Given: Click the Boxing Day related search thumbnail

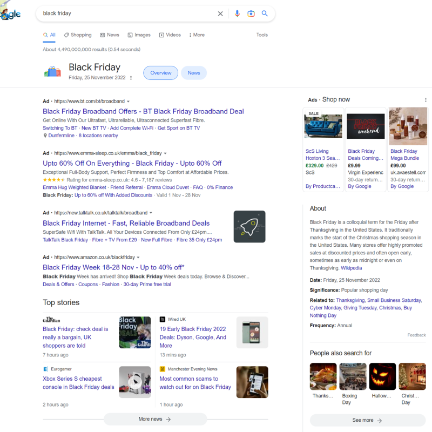Looking at the screenshot, I should [x=353, y=376].
